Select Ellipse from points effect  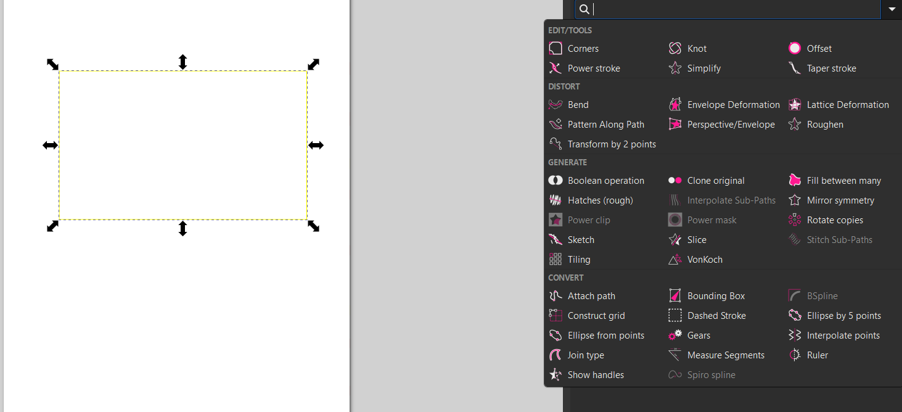tap(597, 336)
